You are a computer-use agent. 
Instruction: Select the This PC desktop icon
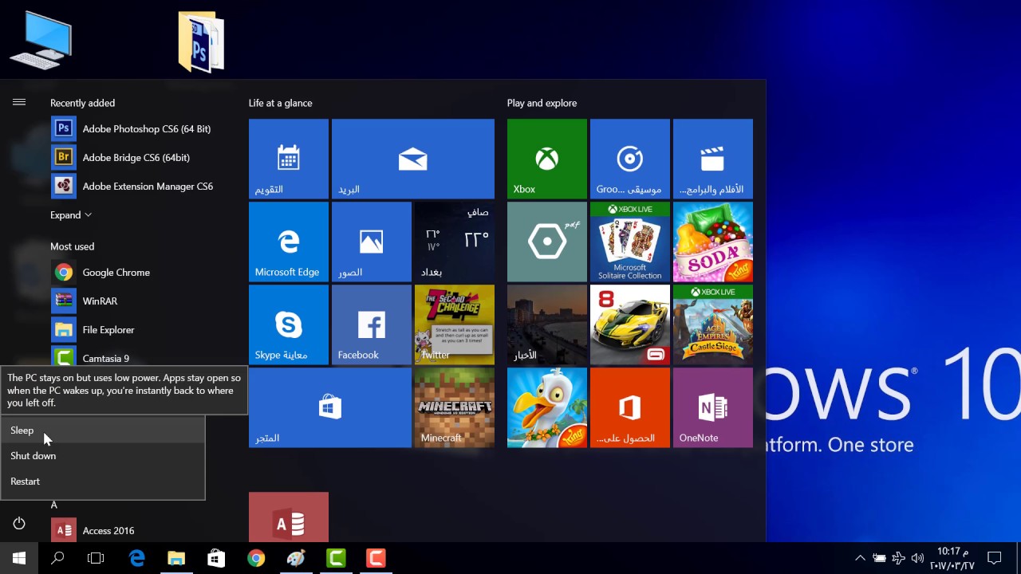coord(41,40)
